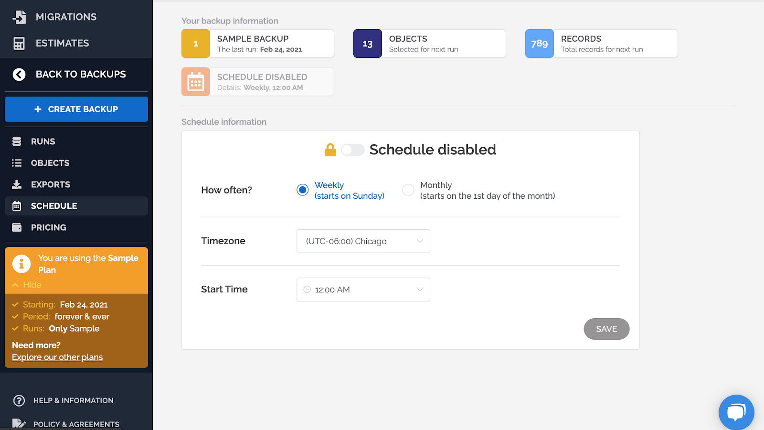Click the Migrations icon in sidebar

click(x=19, y=17)
